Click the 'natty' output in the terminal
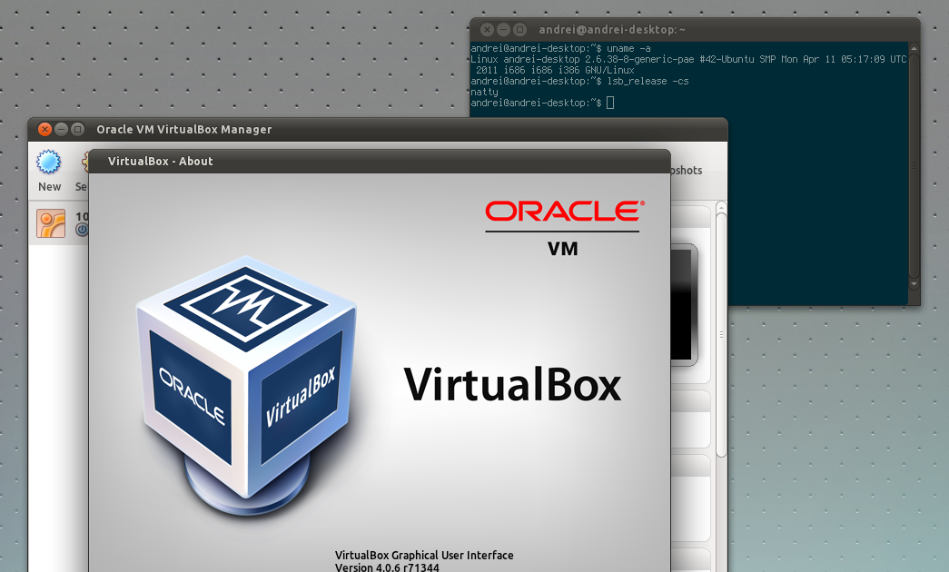 pyautogui.click(x=485, y=92)
